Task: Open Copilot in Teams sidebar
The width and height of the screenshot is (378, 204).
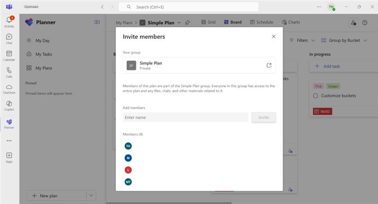Action: click(9, 106)
